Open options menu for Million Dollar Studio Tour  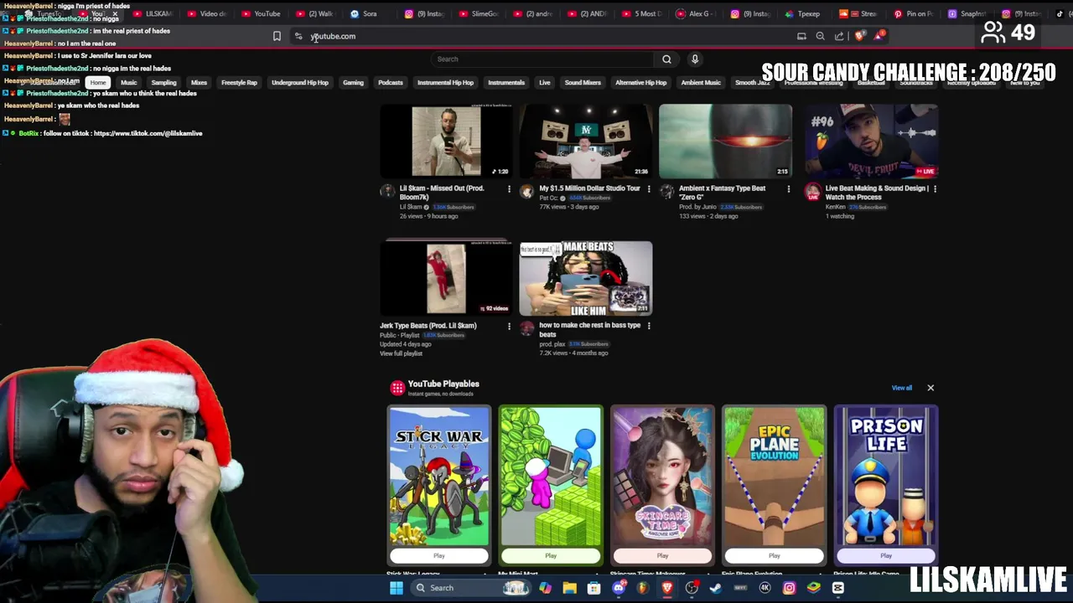(x=649, y=189)
